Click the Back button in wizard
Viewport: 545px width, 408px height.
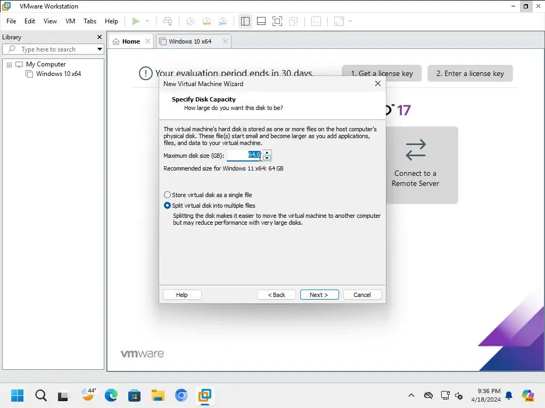click(276, 294)
